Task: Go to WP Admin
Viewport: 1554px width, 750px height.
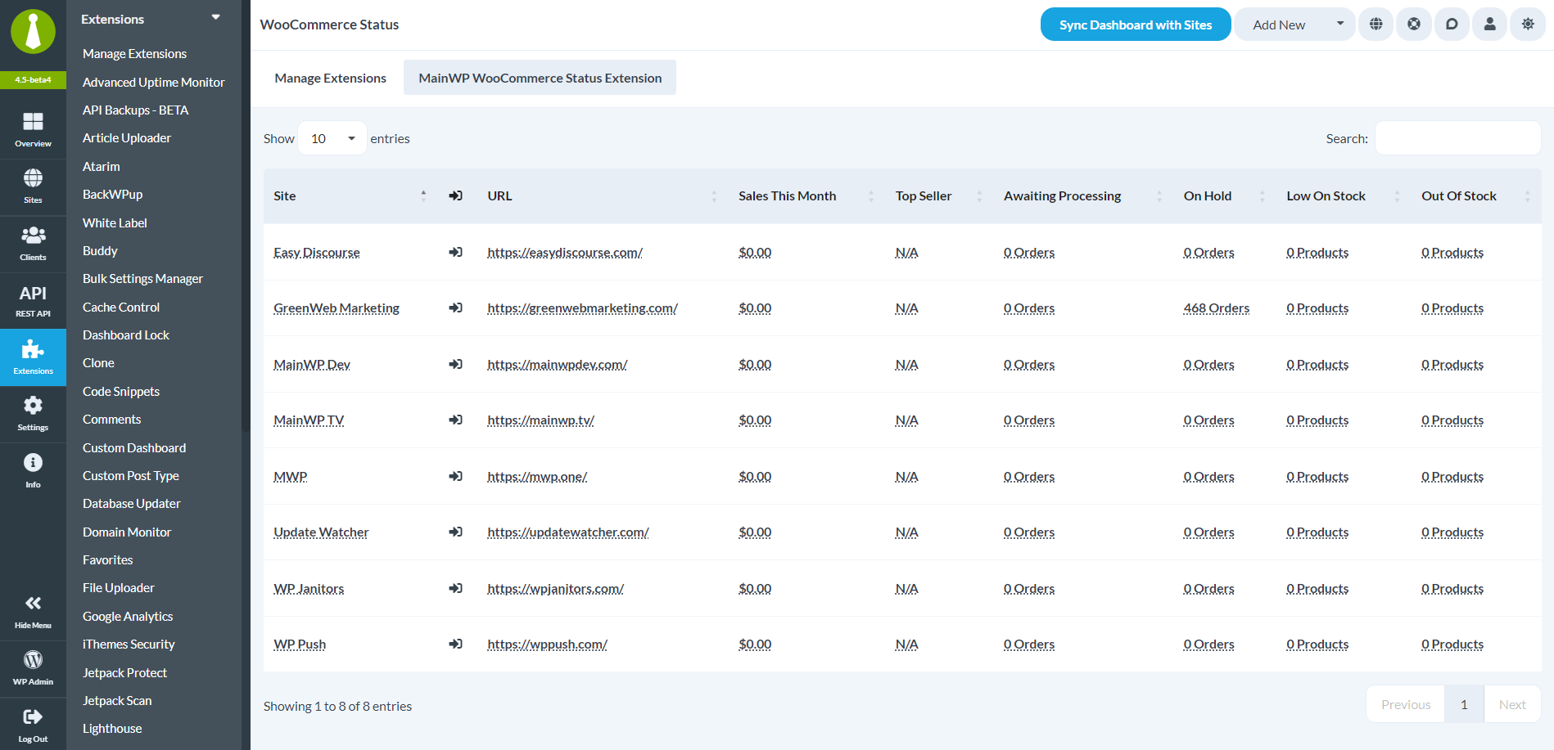Action: point(33,668)
